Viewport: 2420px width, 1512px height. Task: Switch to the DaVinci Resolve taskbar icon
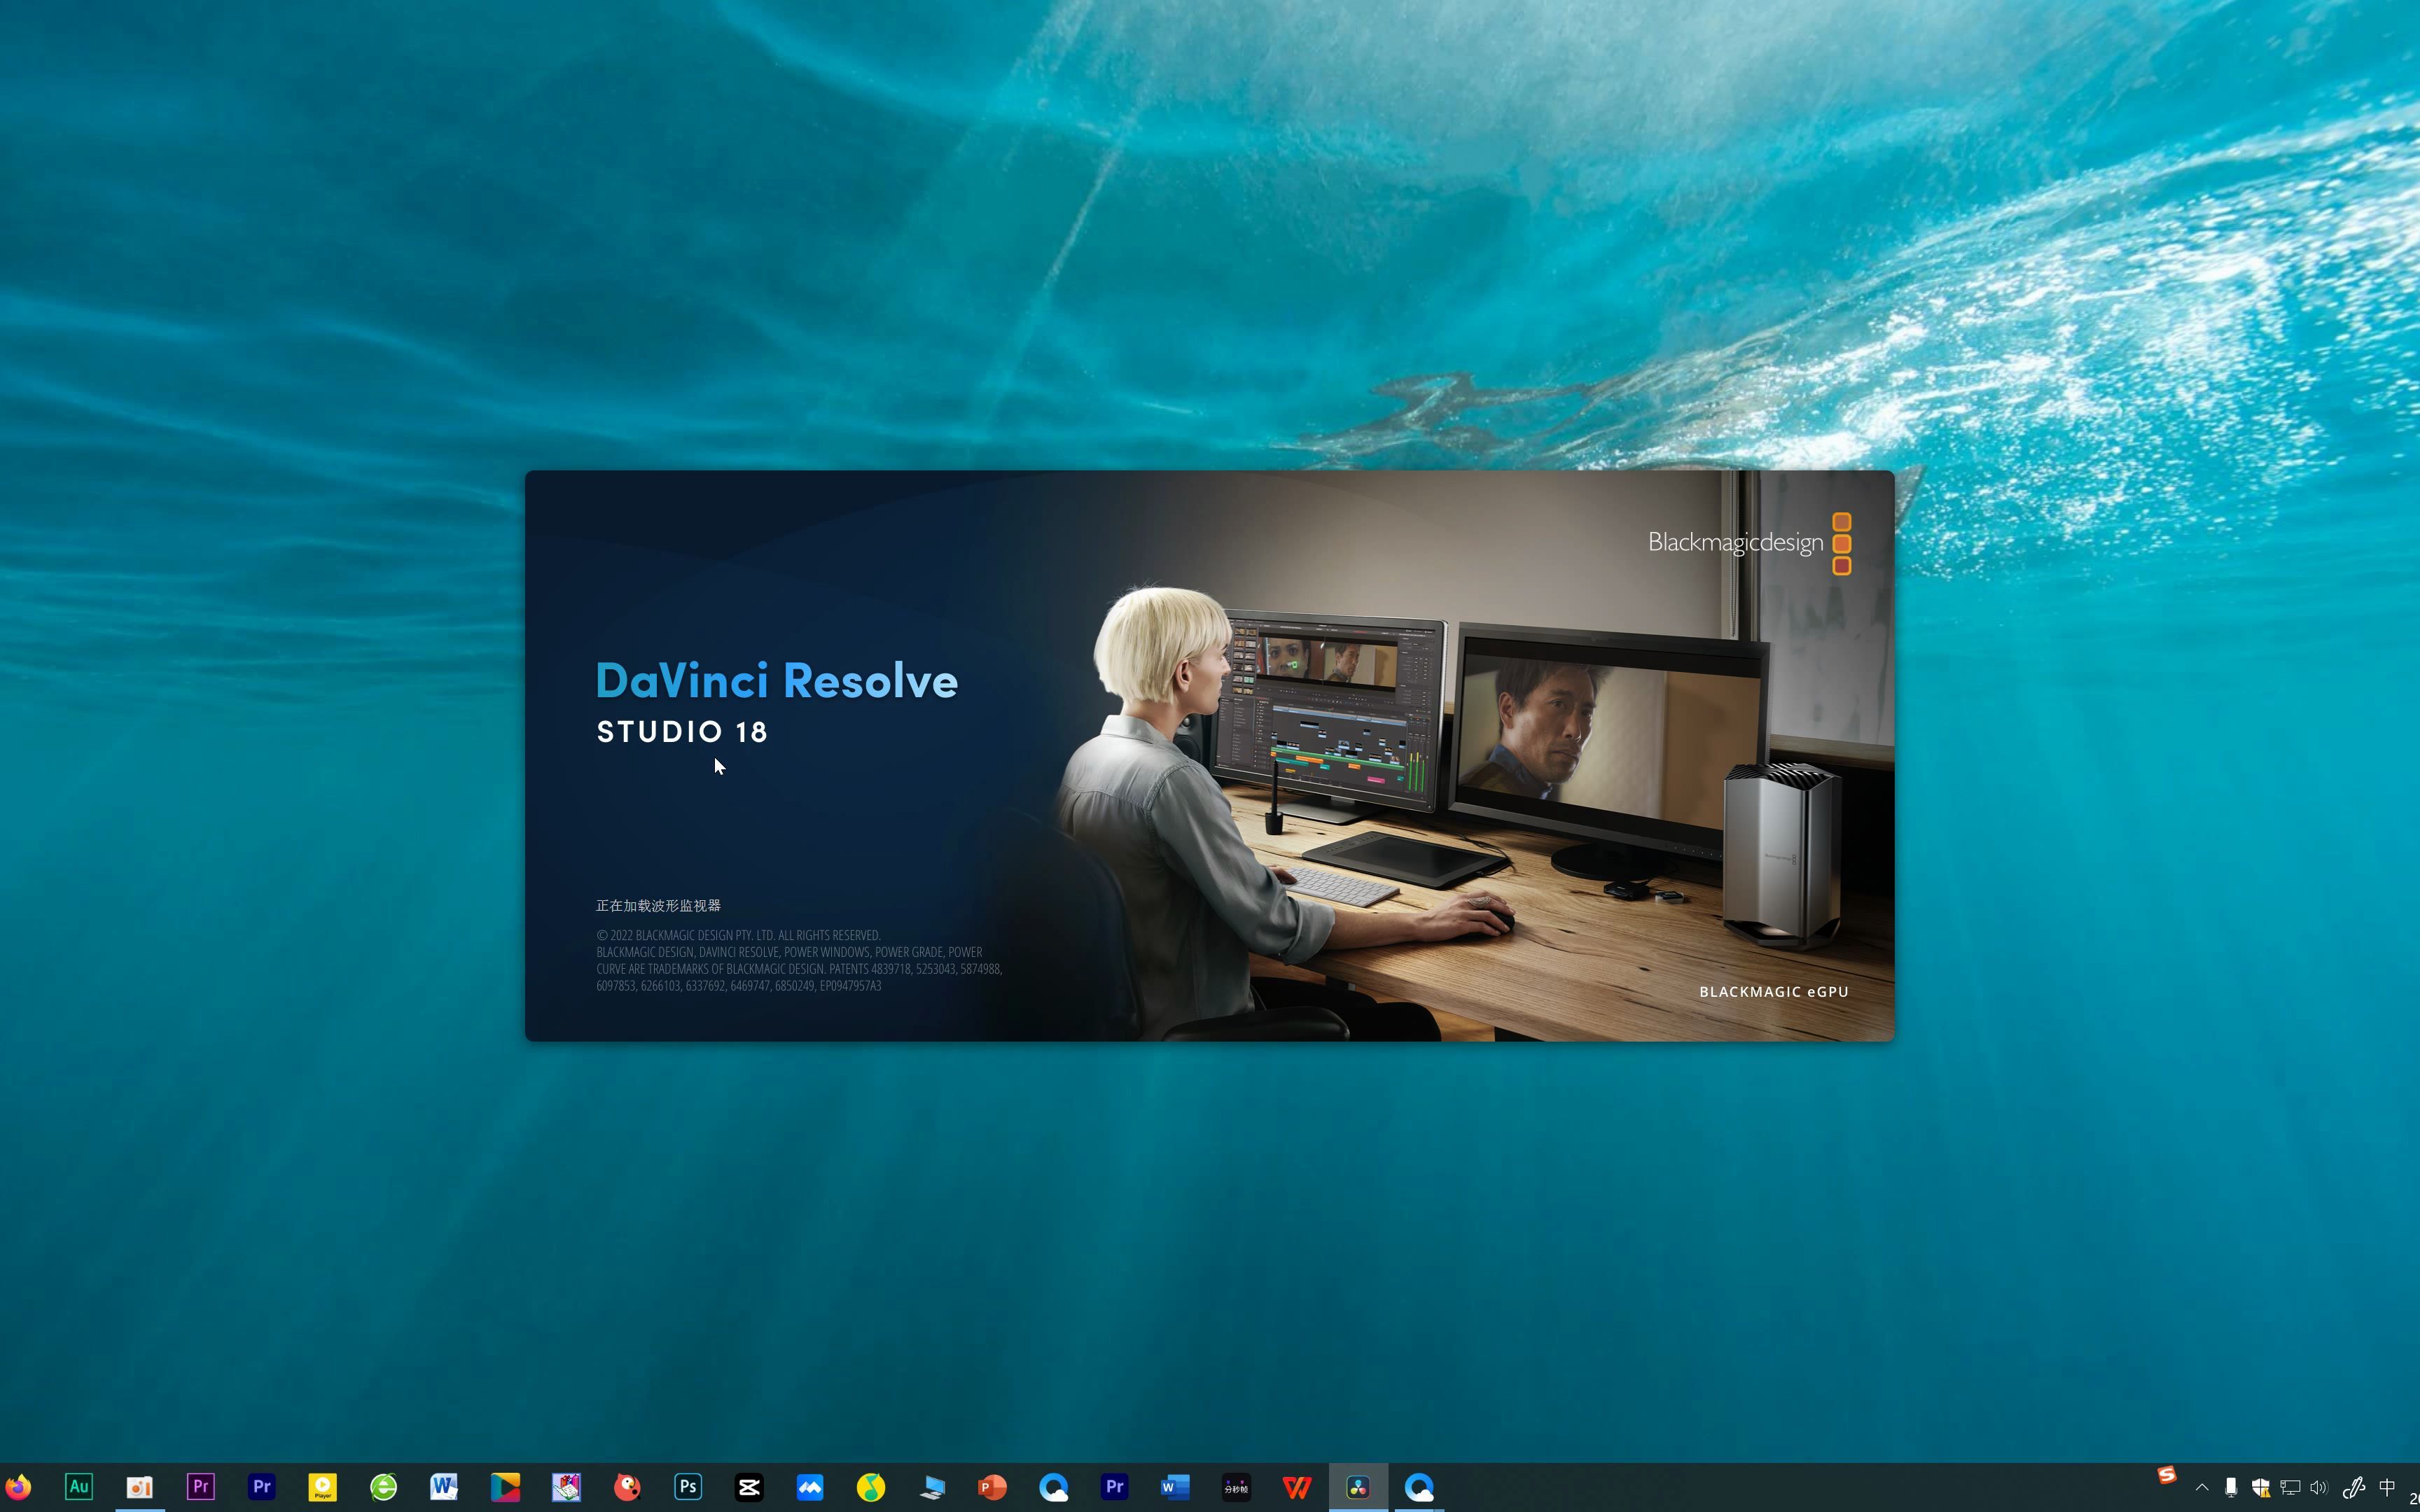1358,1487
